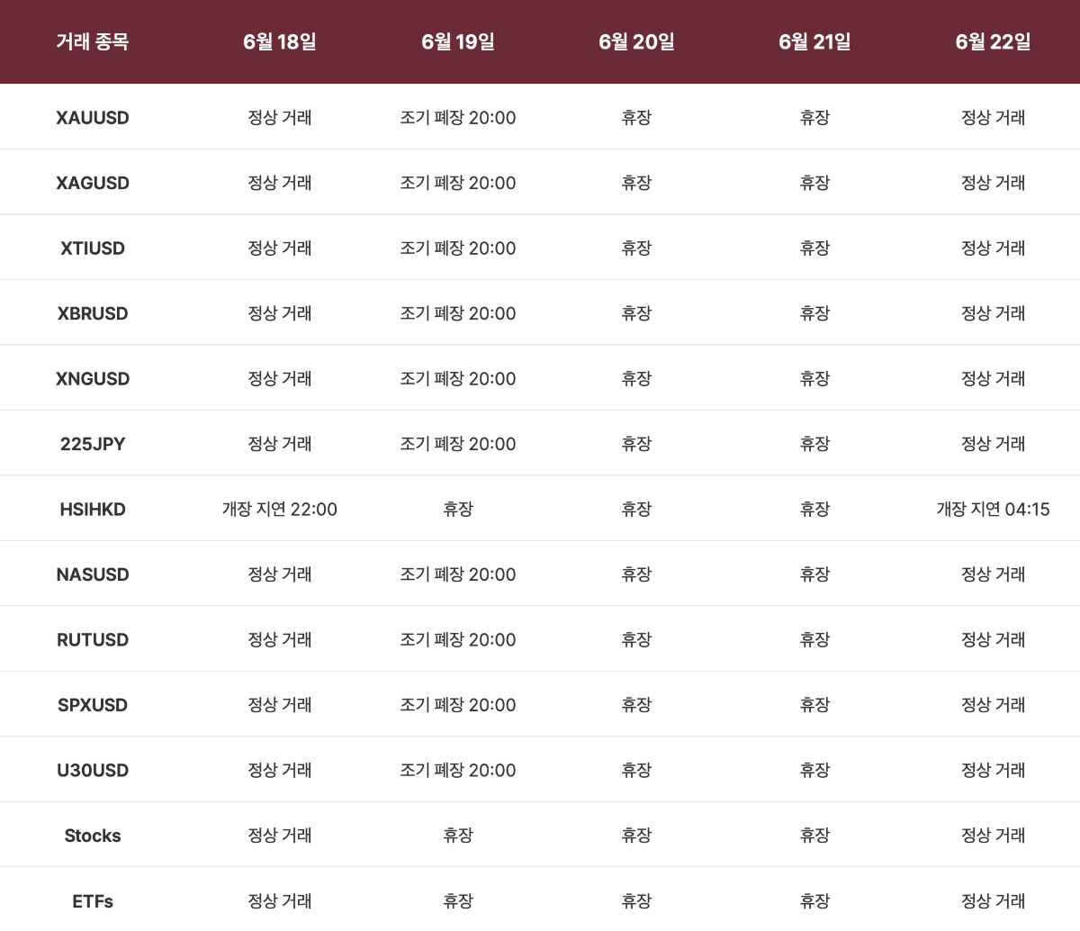1080x931 pixels.
Task: Click the RUTUSD row label
Action: pyautogui.click(x=93, y=640)
